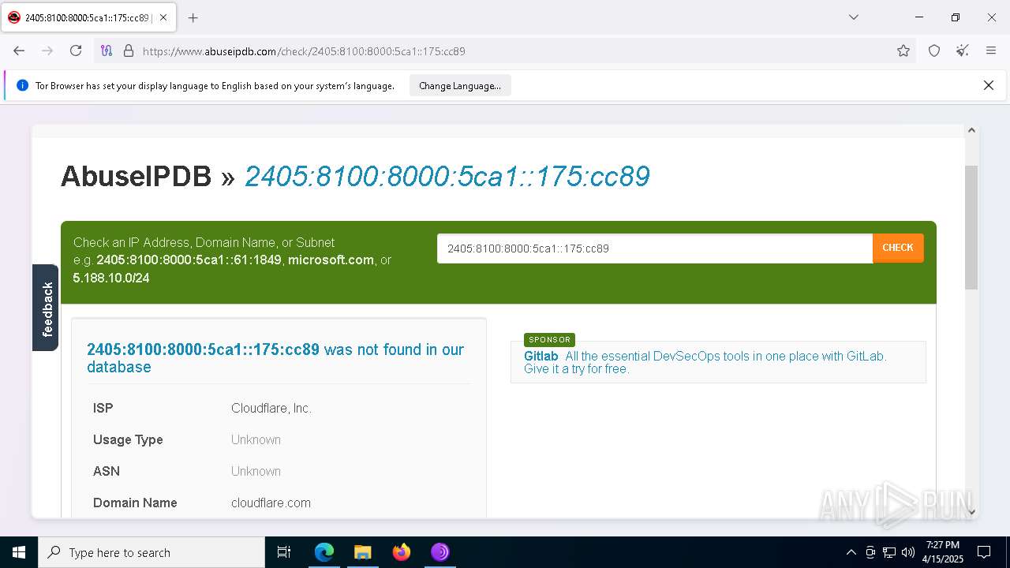Select the Usage Type label
Viewport: 1010px width, 568px height.
(x=128, y=439)
